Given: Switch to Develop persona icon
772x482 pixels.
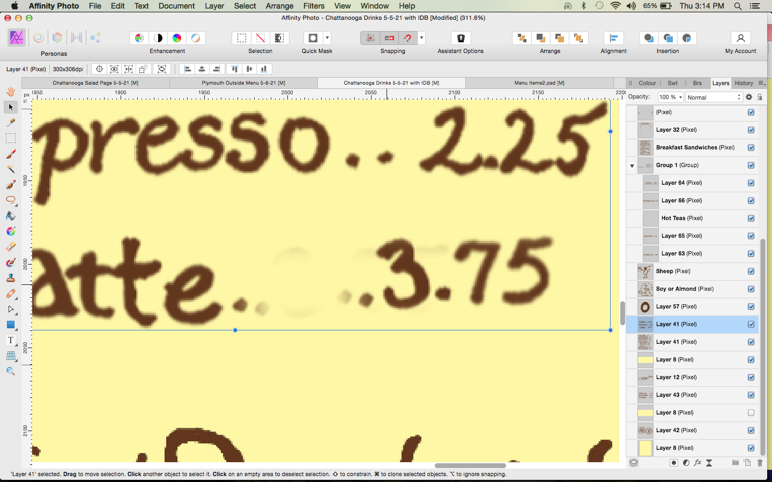Looking at the screenshot, I should [57, 37].
